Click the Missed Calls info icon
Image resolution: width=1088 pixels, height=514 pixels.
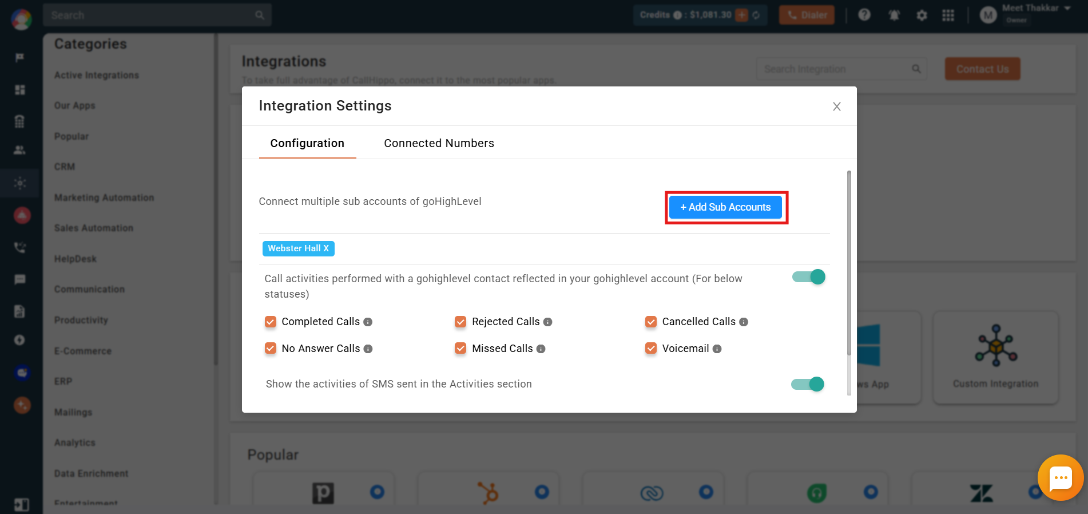click(x=541, y=349)
